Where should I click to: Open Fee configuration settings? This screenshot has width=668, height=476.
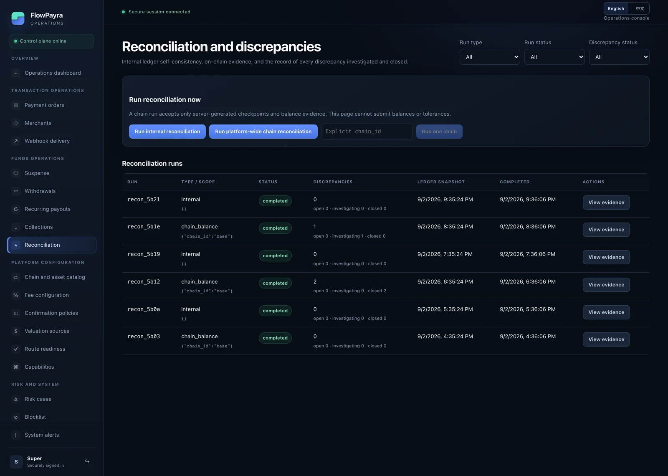[52, 295]
